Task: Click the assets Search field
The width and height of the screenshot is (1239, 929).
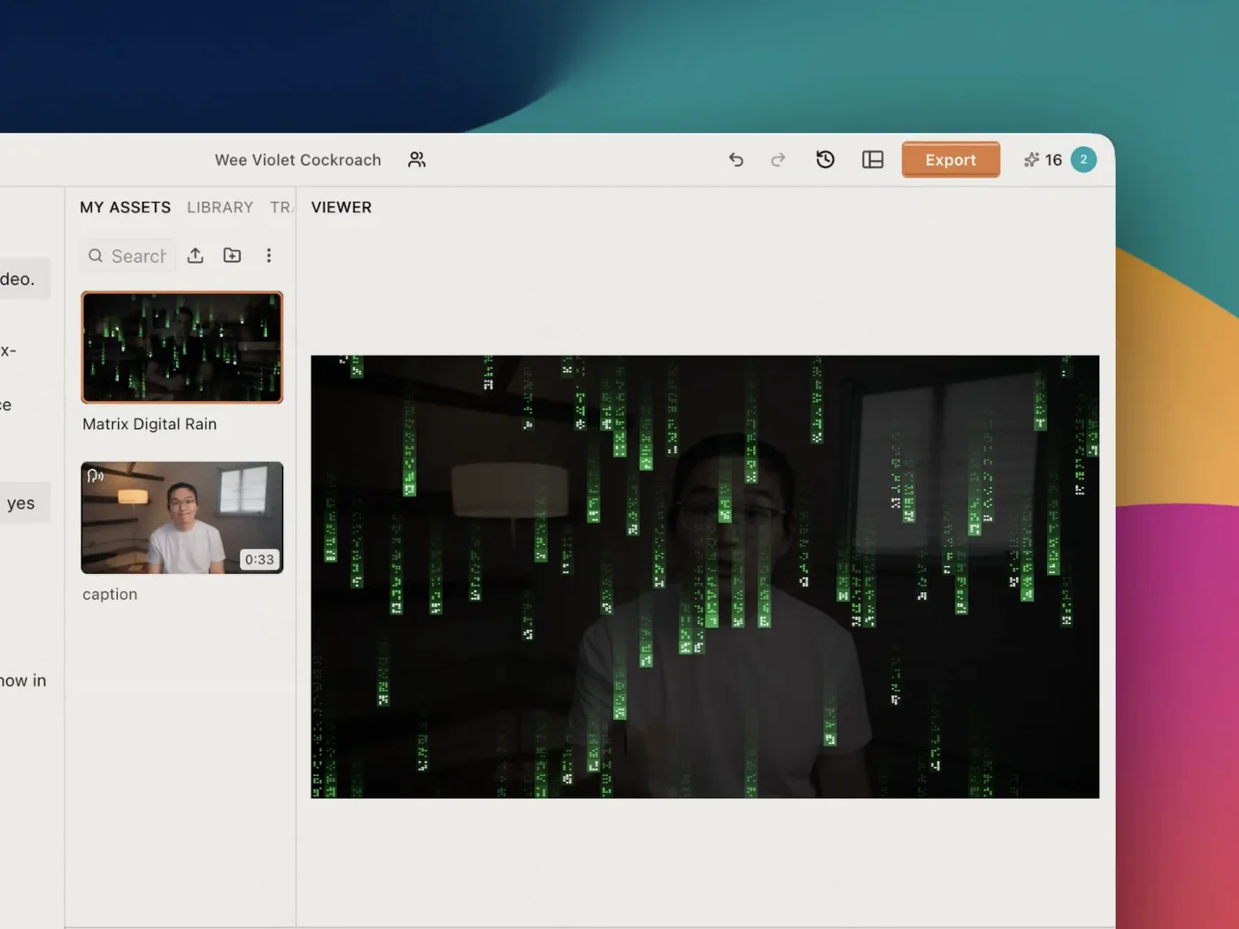Action: [128, 256]
